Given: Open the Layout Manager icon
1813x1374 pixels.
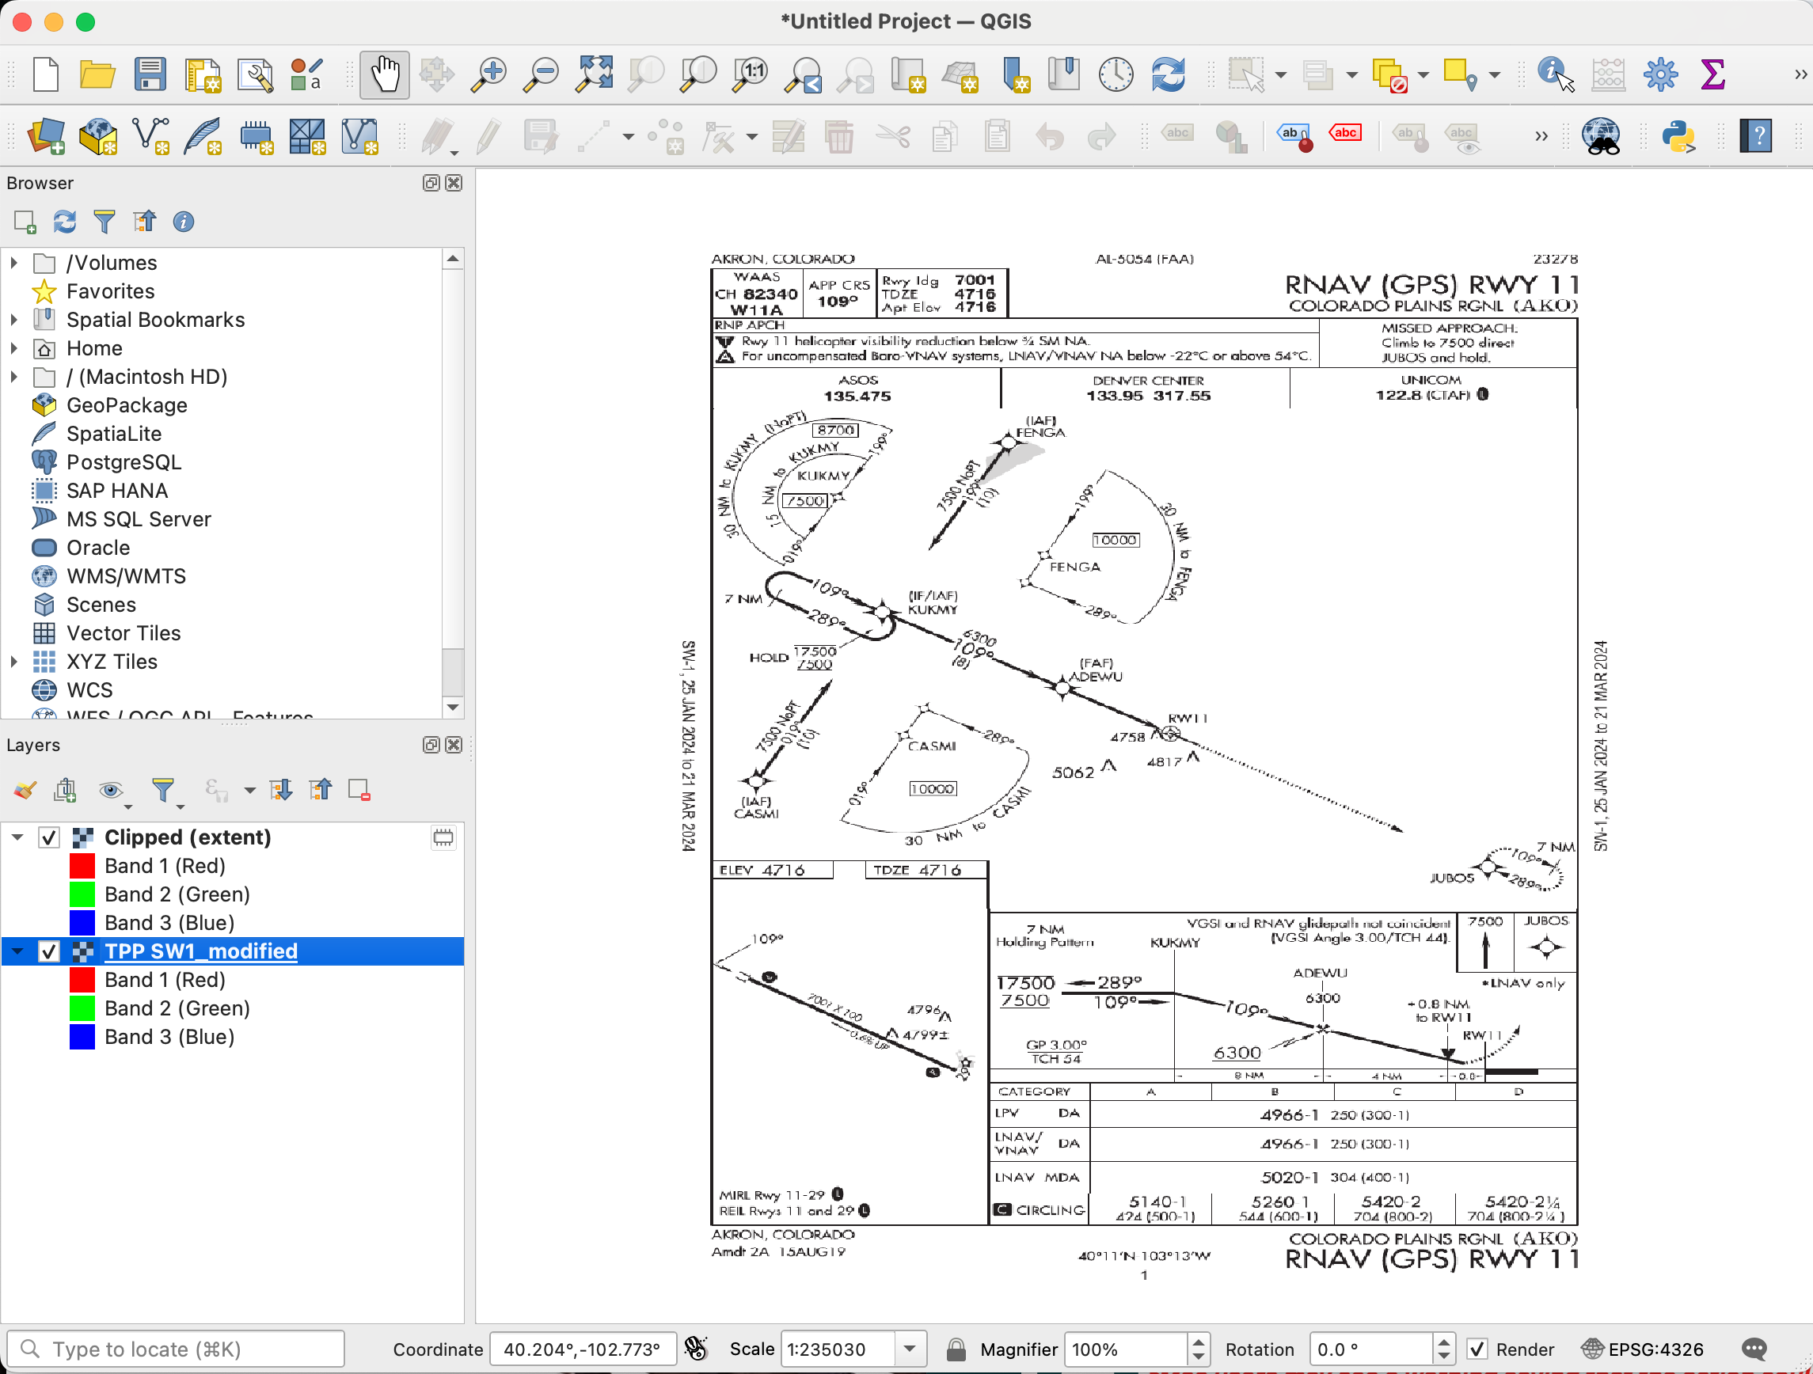Looking at the screenshot, I should (255, 74).
